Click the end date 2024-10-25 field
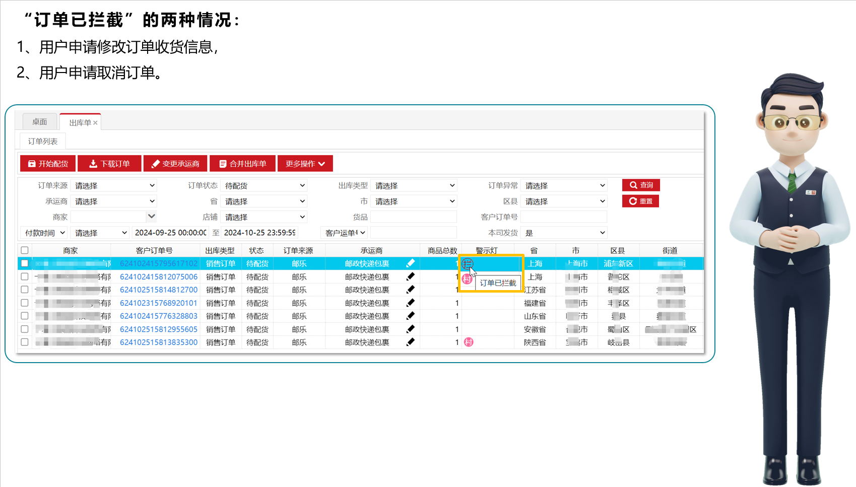 coord(260,233)
